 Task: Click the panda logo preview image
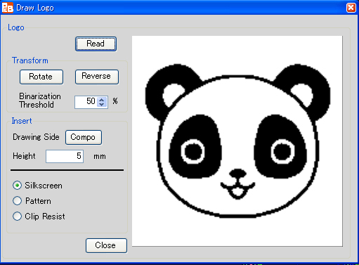(x=237, y=141)
